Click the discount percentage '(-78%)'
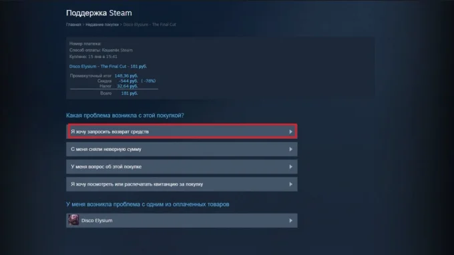The height and width of the screenshot is (255, 454). click(148, 81)
